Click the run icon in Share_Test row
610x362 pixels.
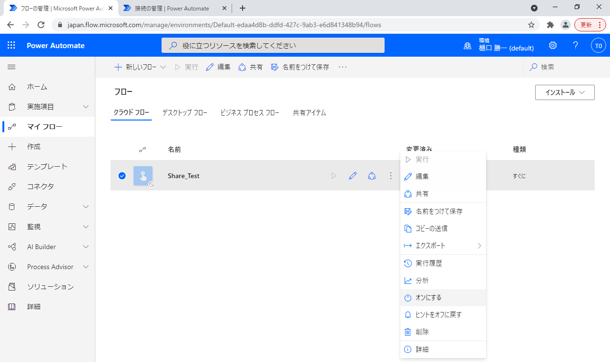334,176
